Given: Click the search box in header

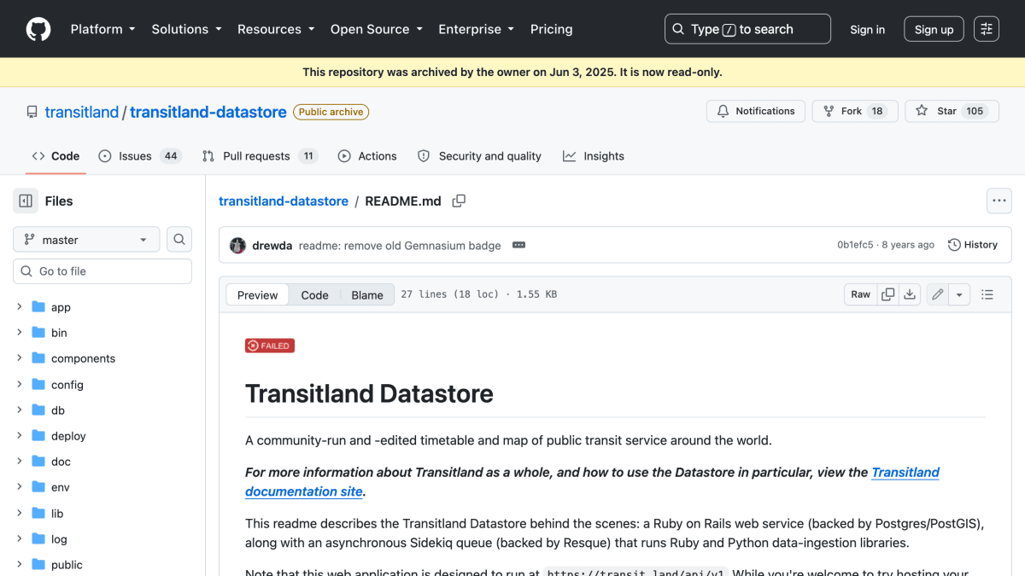Looking at the screenshot, I should coord(747,29).
